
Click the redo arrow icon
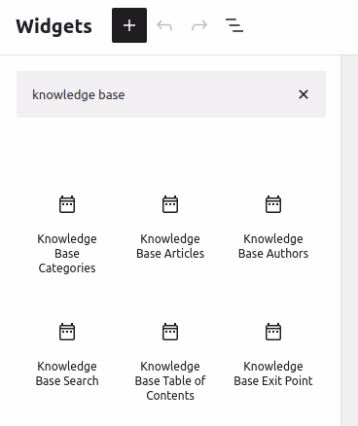click(x=199, y=25)
